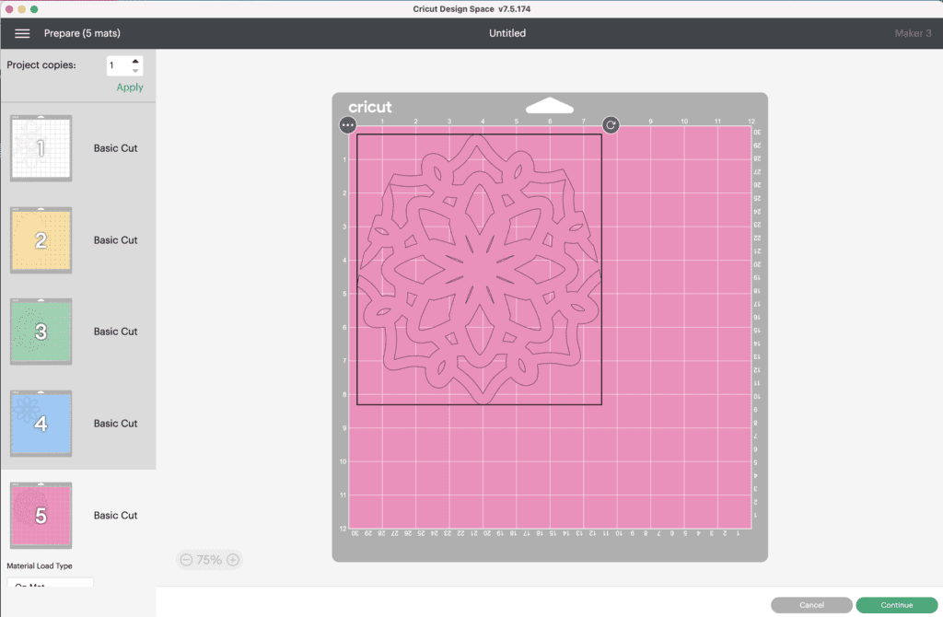
Task: Click the Untitled project title
Action: (507, 34)
